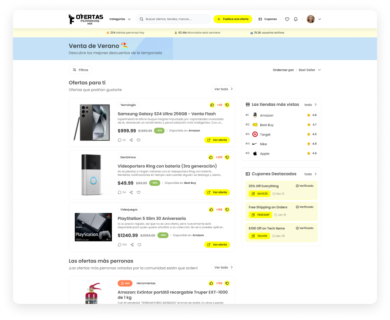The height and width of the screenshot is (320, 390).
Task: Expand the Categorías dropdown
Action: click(x=120, y=19)
